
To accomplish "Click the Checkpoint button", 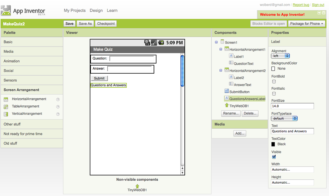I will (106, 23).
